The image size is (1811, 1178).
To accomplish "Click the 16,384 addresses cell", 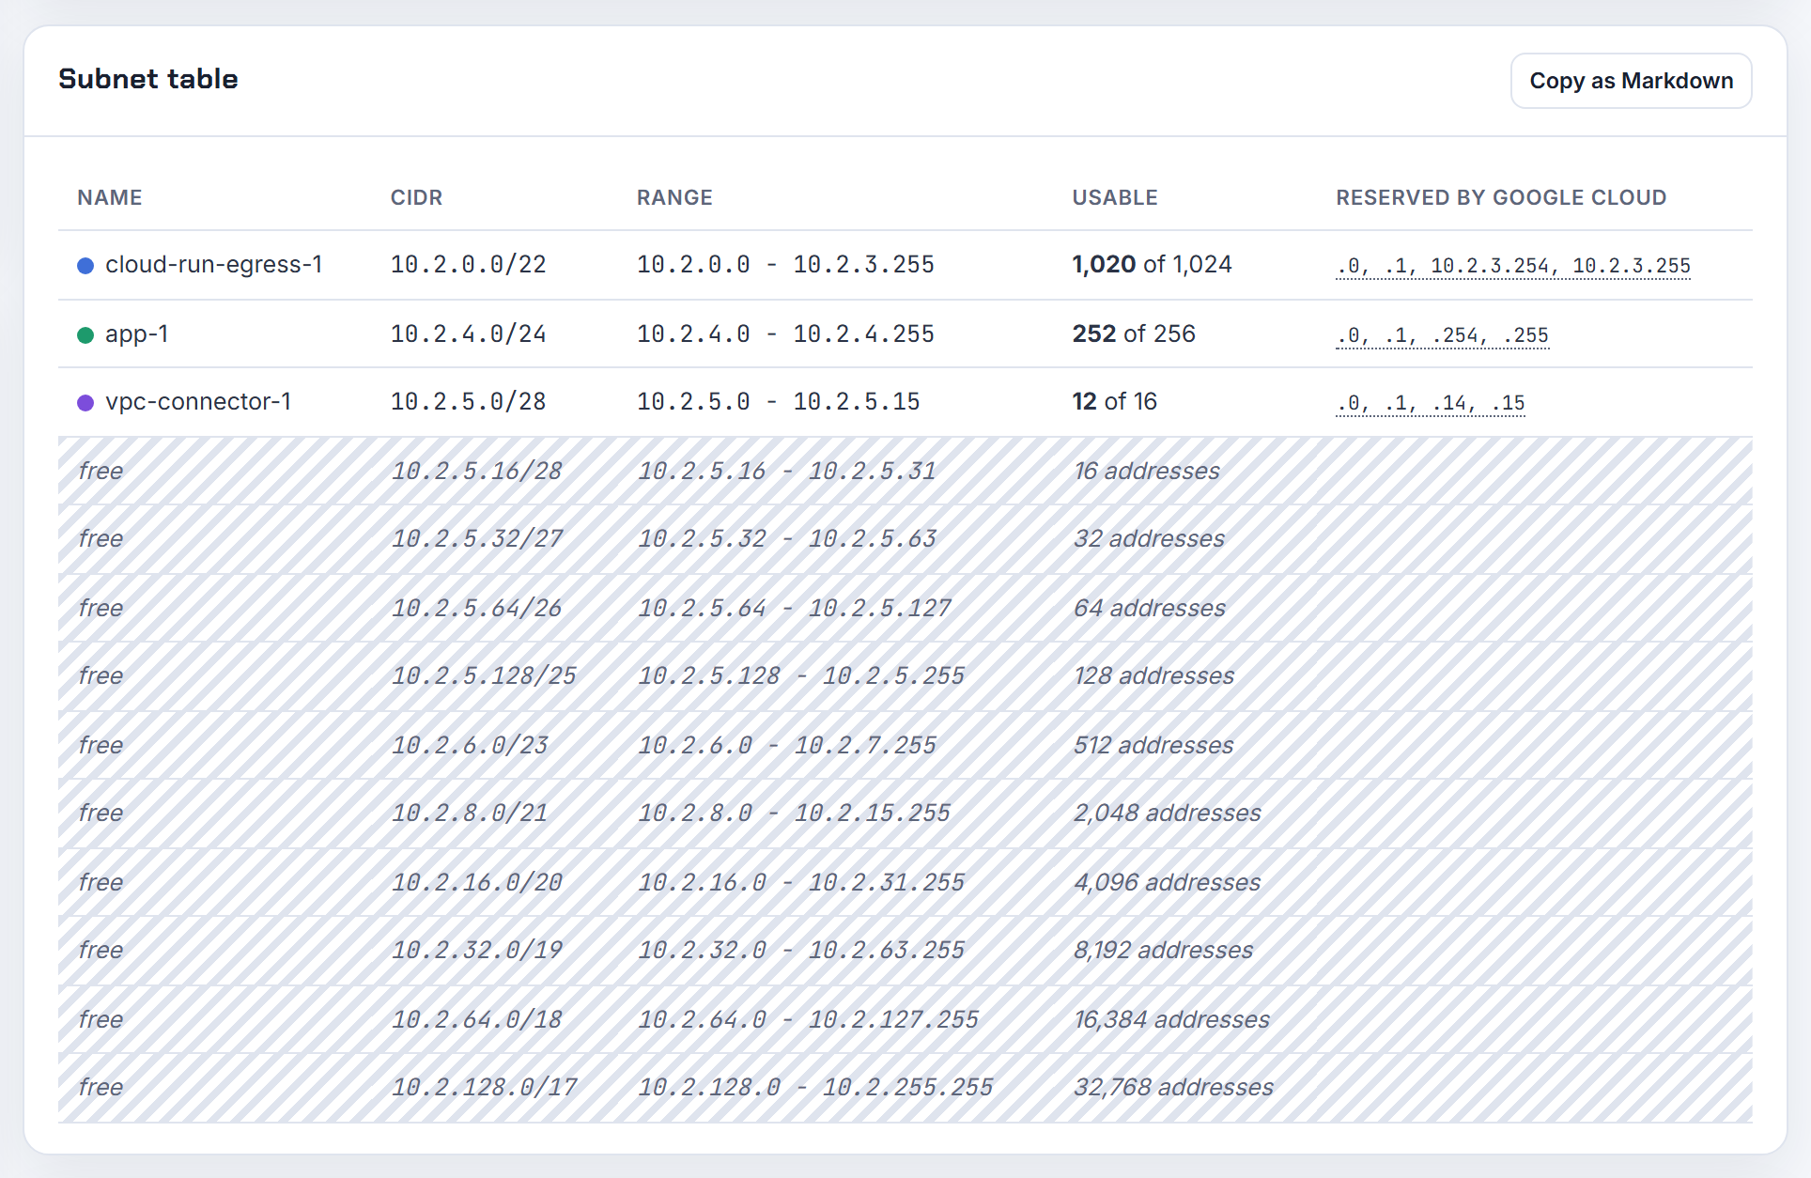I will 1171,1019.
